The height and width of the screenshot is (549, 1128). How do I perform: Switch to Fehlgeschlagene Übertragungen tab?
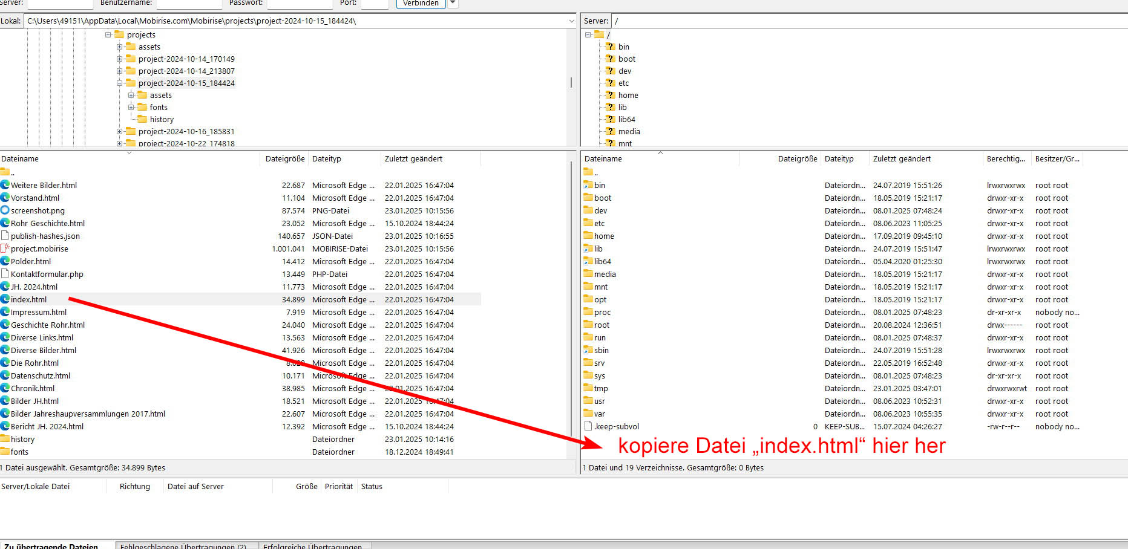tap(183, 545)
